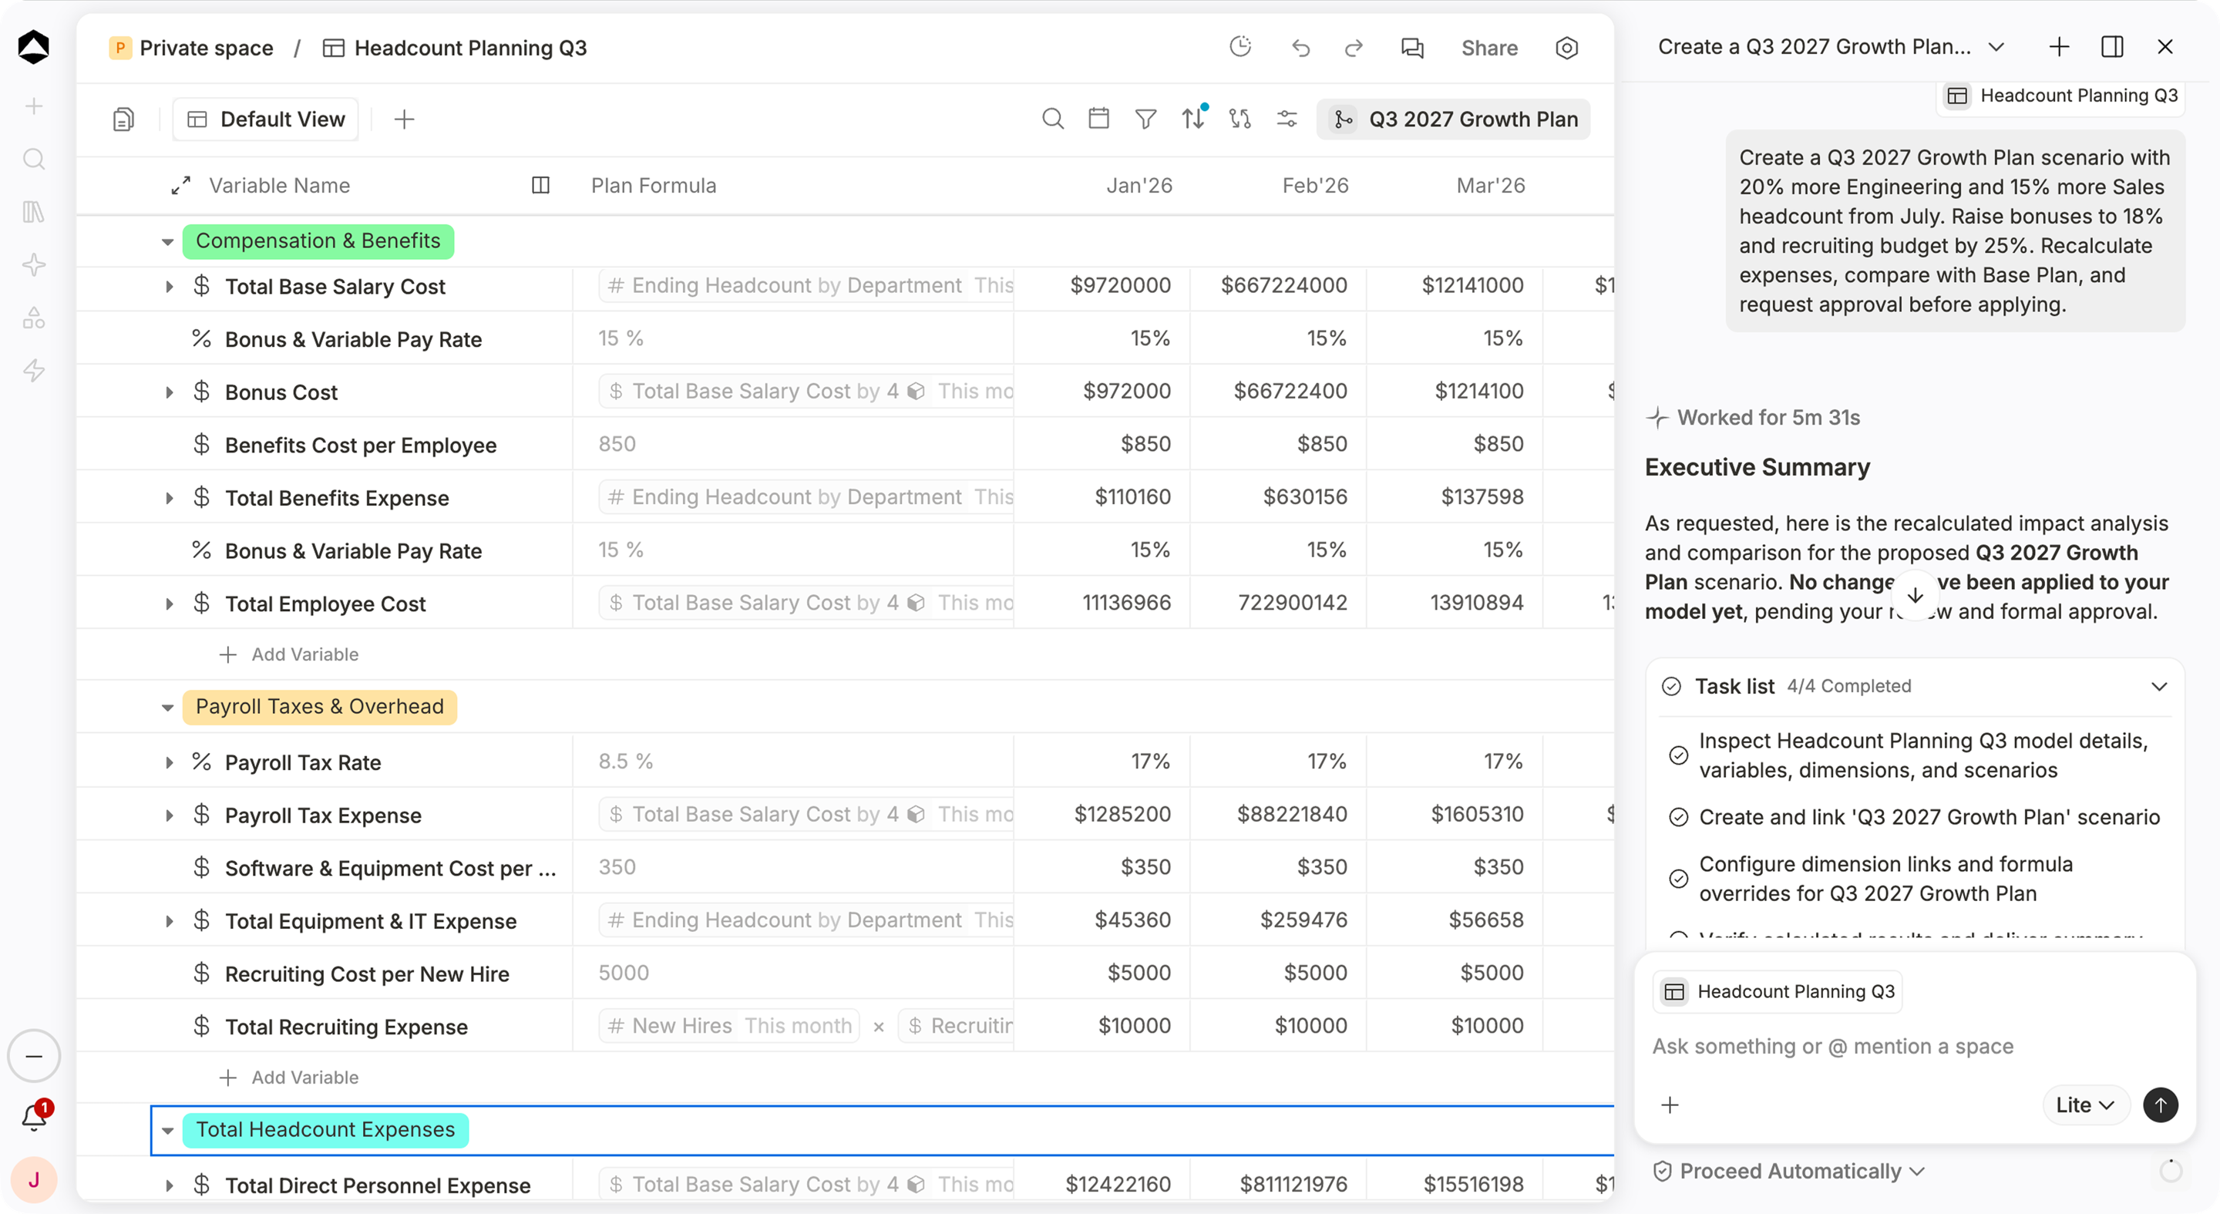Screen dimensions: 2220x1214
Task: Open the shapes icon in left sidebar
Action: coord(34,318)
